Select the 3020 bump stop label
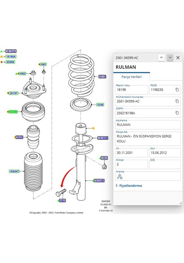 [x=19, y=137]
